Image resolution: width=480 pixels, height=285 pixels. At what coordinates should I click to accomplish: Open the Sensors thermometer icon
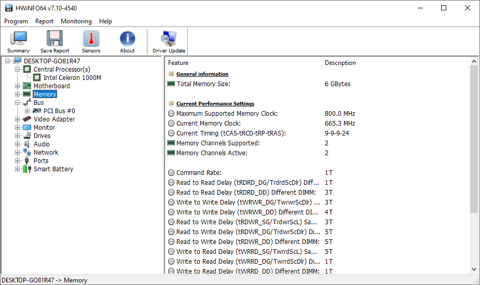coord(91,38)
